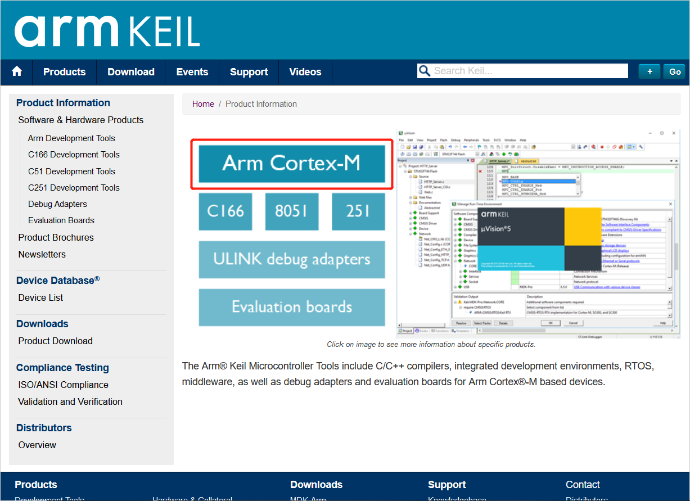The image size is (690, 501).
Task: Open the Download menu in navigation bar
Action: pyautogui.click(x=131, y=72)
